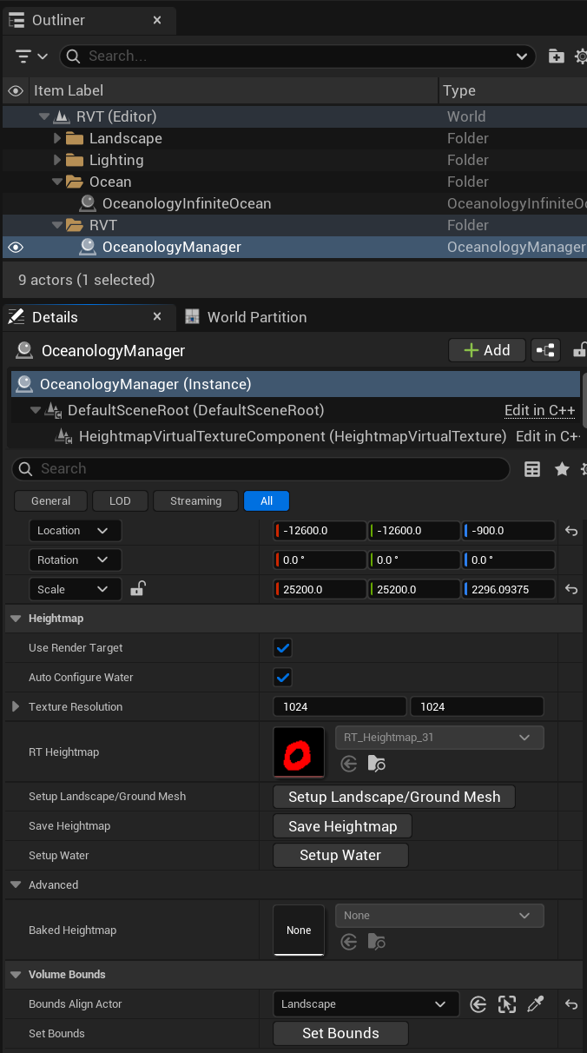Pick Bounds Align Actor from scene with eyedropper
Screen dimensions: 587x1053
click(x=536, y=1004)
